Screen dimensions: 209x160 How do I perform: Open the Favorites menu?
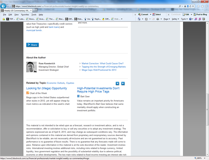[x=25, y=15]
